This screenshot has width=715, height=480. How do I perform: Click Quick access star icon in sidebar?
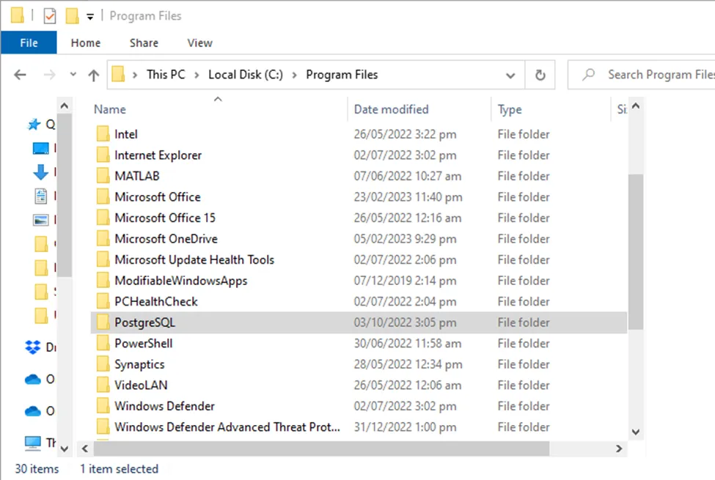tap(34, 125)
